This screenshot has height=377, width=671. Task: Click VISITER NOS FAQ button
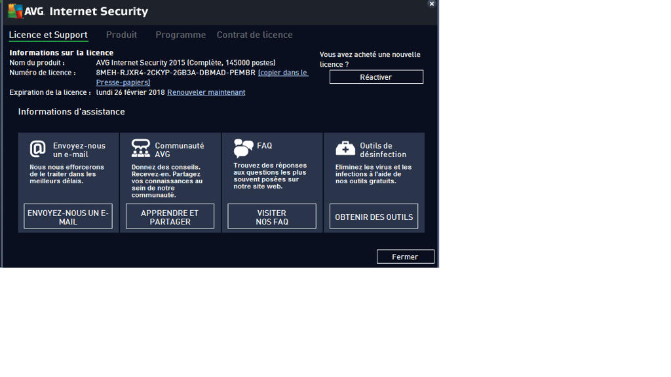coord(272,216)
